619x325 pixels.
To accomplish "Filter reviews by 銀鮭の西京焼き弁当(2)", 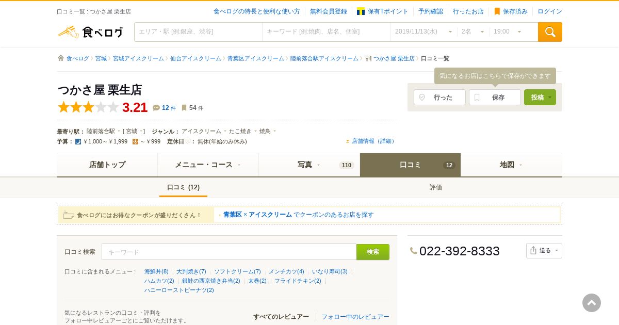I will 211,281.
